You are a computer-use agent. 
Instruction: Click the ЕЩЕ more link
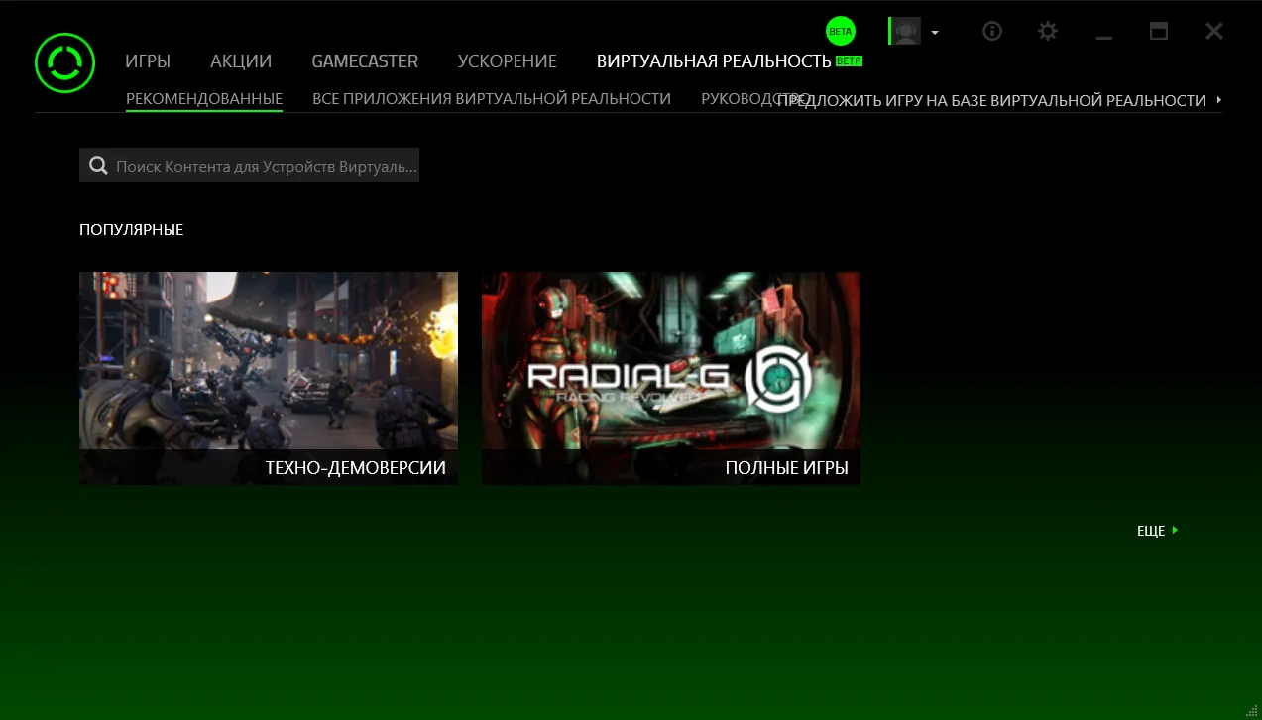(x=1151, y=531)
